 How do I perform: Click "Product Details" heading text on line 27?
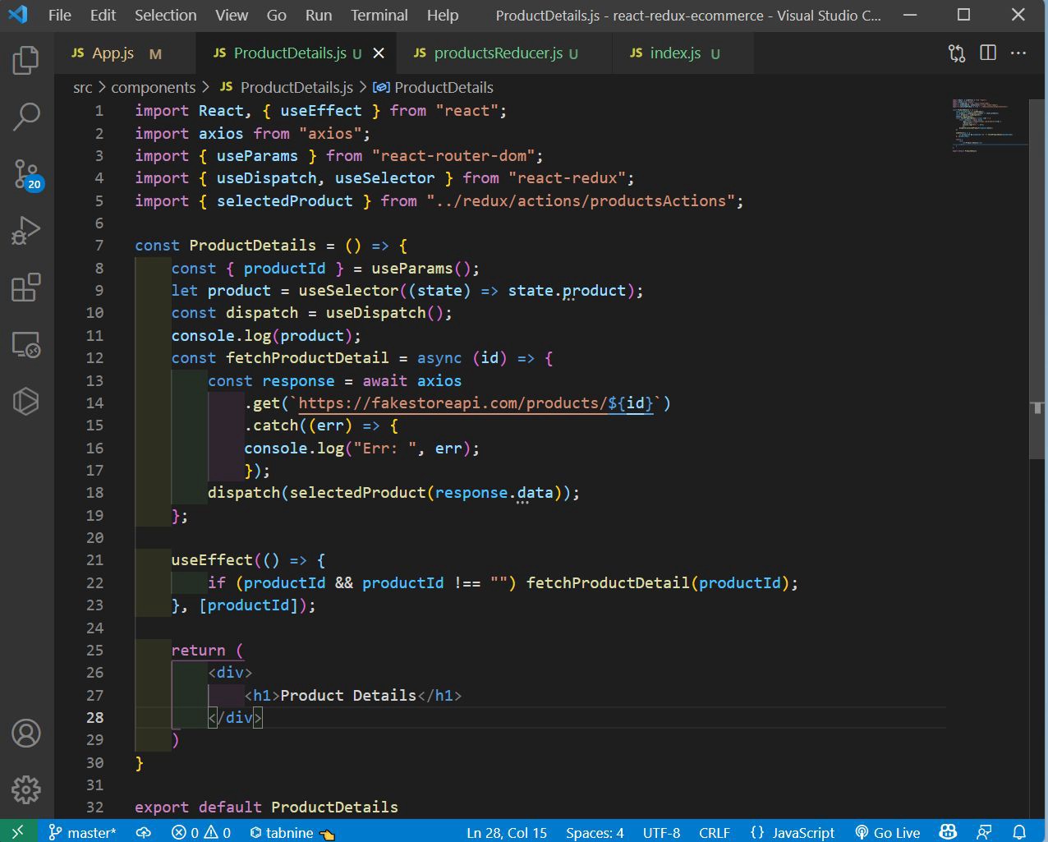[x=348, y=696]
